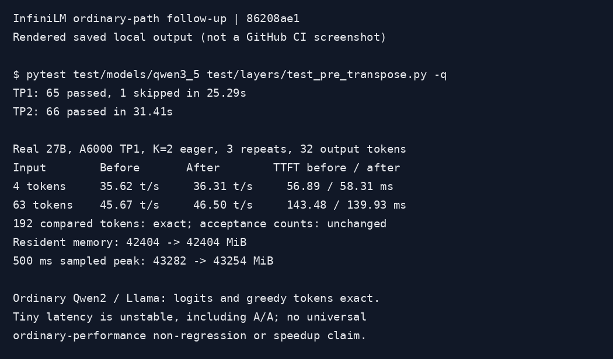
Task: Click the title text InfiniLM ordinary-path follow-up
Action: (120, 19)
